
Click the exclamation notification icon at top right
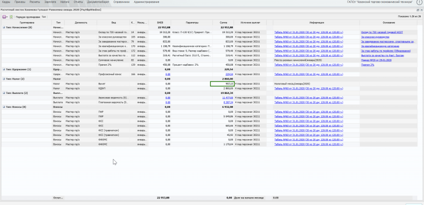419,2
